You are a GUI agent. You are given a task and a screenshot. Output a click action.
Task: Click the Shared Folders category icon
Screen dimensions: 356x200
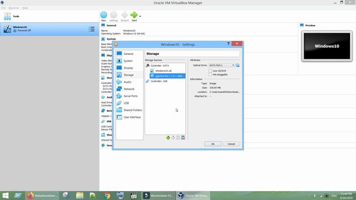click(x=119, y=110)
